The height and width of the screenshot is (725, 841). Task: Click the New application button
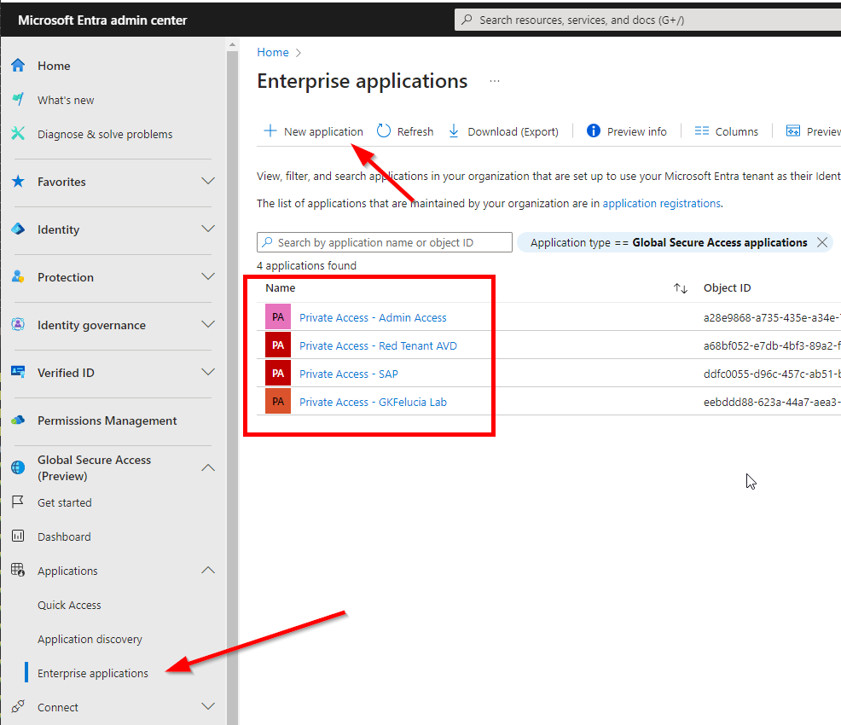[x=314, y=131]
